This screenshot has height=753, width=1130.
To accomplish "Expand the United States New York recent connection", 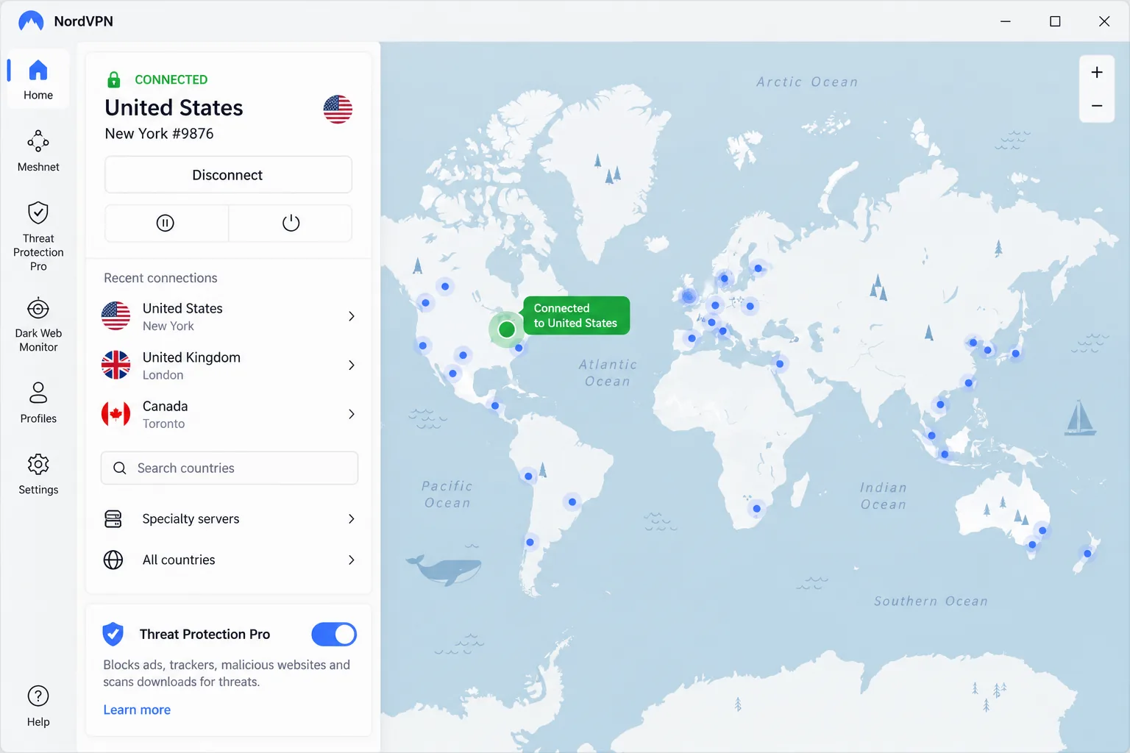I will click(352, 316).
